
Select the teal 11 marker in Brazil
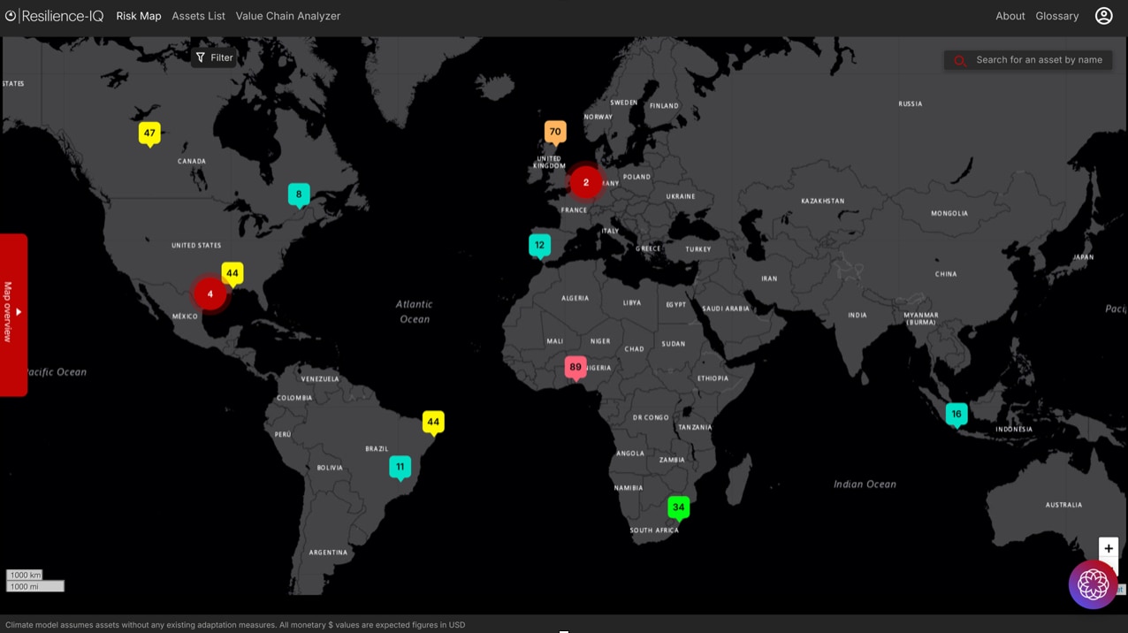click(400, 468)
